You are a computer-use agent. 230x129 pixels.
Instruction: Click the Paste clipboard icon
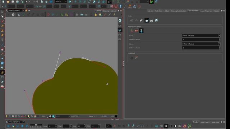[46, 1]
